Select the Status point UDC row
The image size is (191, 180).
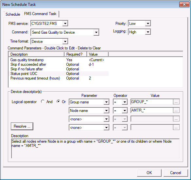click(59, 74)
